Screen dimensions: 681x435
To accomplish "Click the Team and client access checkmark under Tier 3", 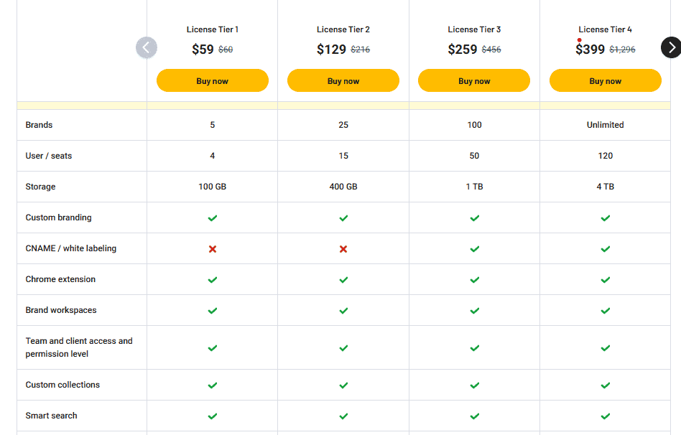I will pyautogui.click(x=474, y=347).
